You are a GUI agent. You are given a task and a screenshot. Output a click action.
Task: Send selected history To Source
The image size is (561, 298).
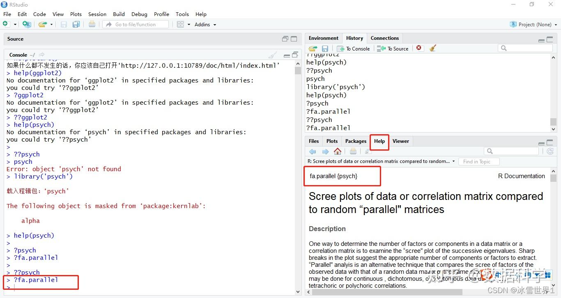click(393, 48)
